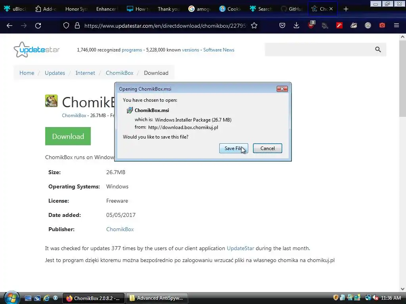Click the UpdateStar logo
This screenshot has width=406, height=304.
(x=36, y=49)
